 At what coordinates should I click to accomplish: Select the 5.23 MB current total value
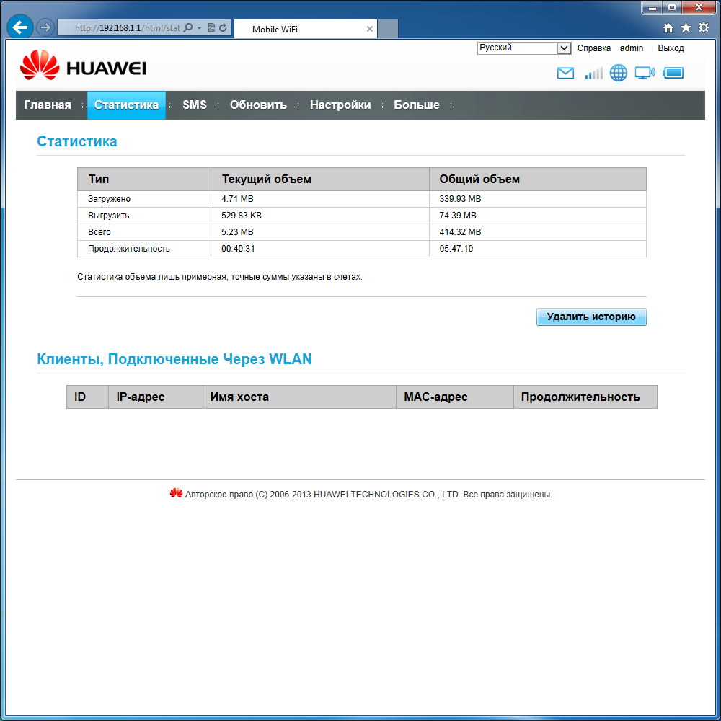tap(237, 232)
